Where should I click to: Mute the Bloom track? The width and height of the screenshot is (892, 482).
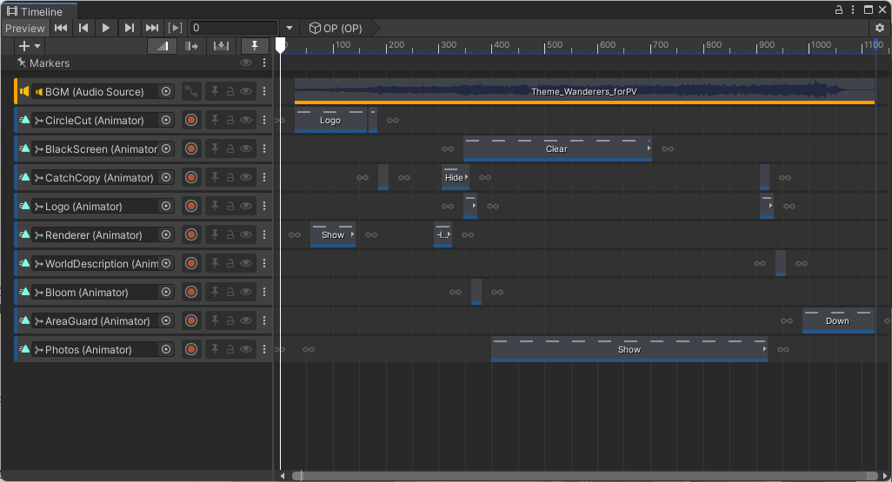point(246,292)
